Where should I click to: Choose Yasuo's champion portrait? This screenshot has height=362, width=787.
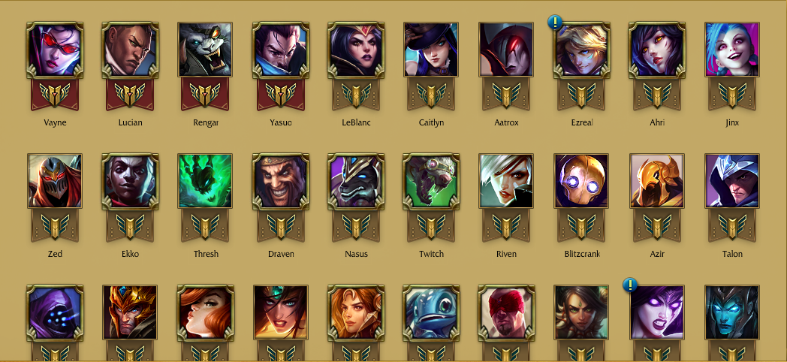[281, 50]
